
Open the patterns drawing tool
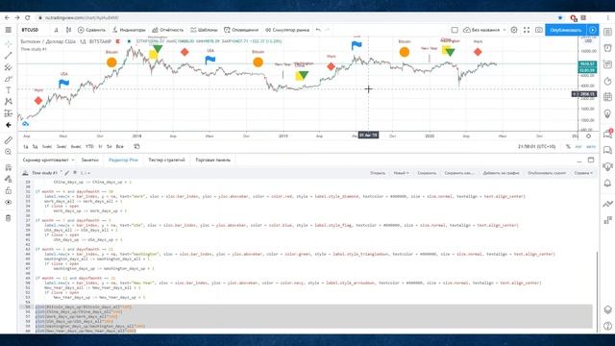click(x=9, y=102)
